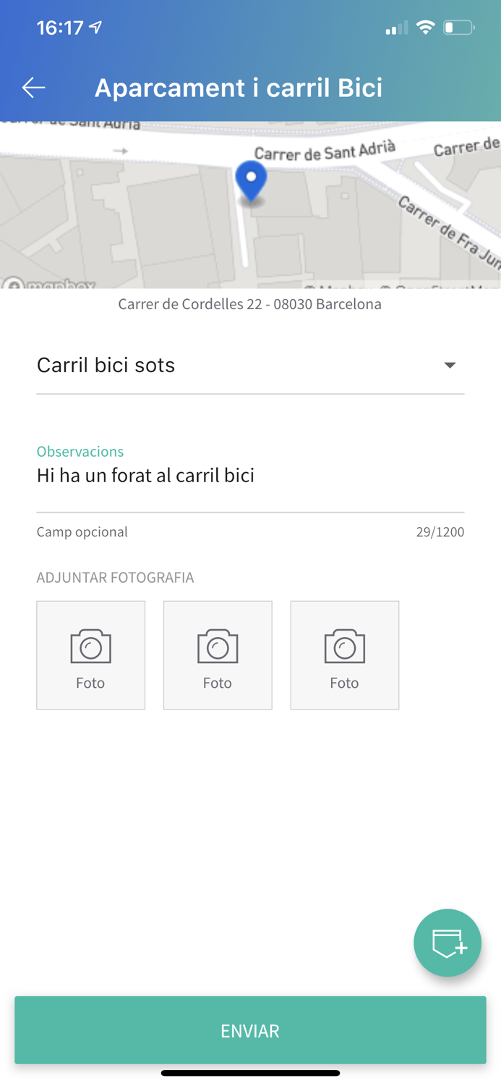Tap 'Hi ha un forat al carril bici' text

click(145, 475)
